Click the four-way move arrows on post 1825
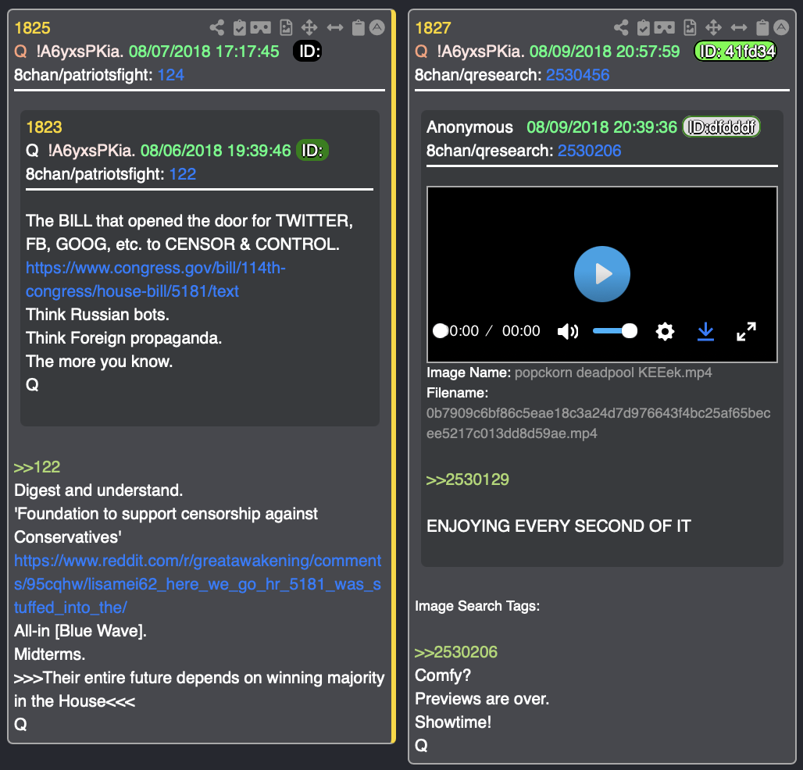Viewport: 803px width, 770px height. 309,27
